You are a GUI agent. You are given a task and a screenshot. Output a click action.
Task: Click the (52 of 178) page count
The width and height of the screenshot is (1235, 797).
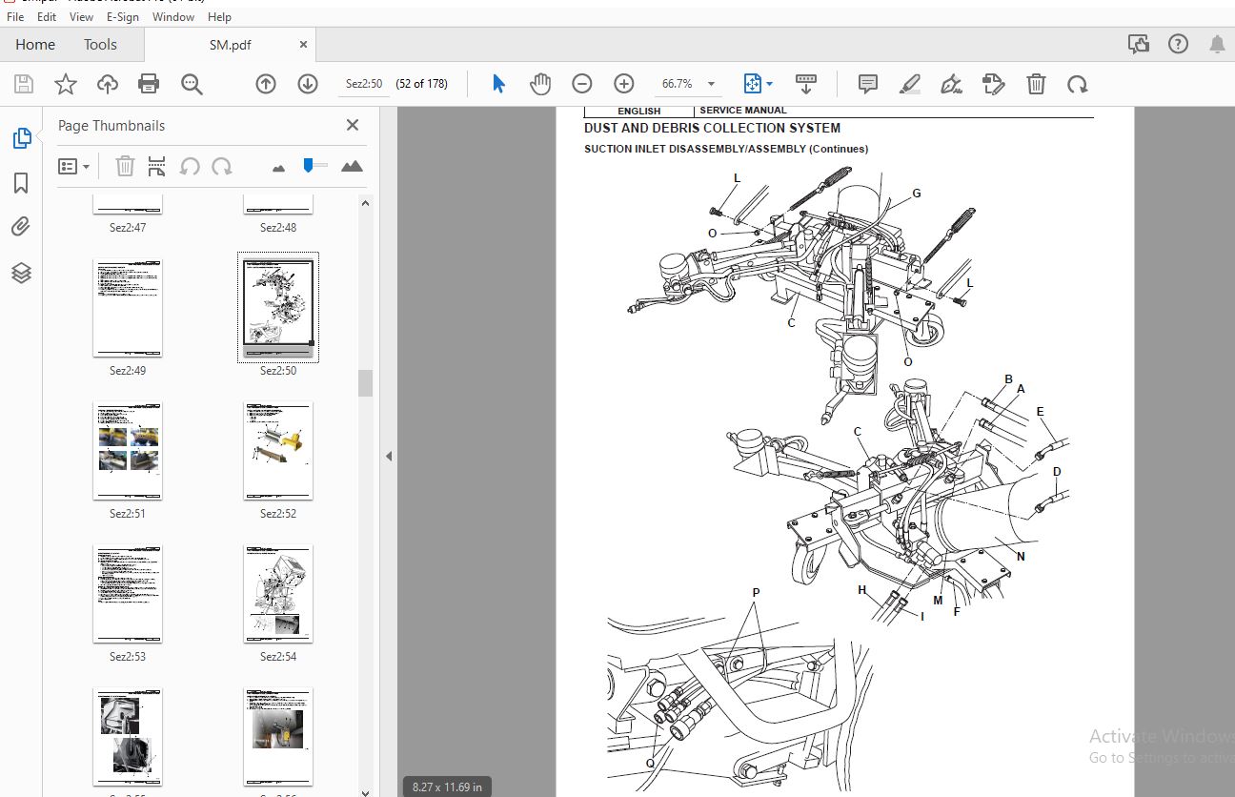pos(421,84)
